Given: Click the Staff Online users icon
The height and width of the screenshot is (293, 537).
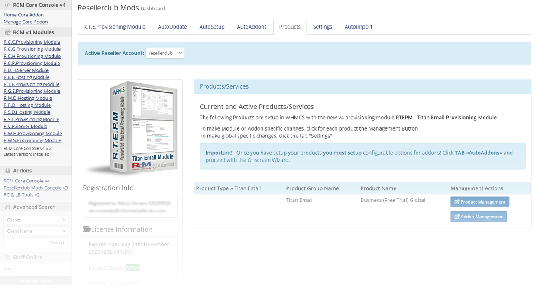Looking at the screenshot, I should (7, 257).
